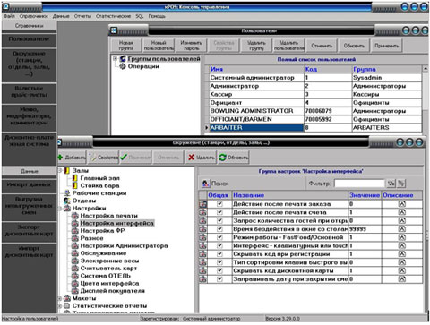The height and width of the screenshot is (325, 430).
Task: Click in the Фильтр input field
Action: [x=359, y=184]
